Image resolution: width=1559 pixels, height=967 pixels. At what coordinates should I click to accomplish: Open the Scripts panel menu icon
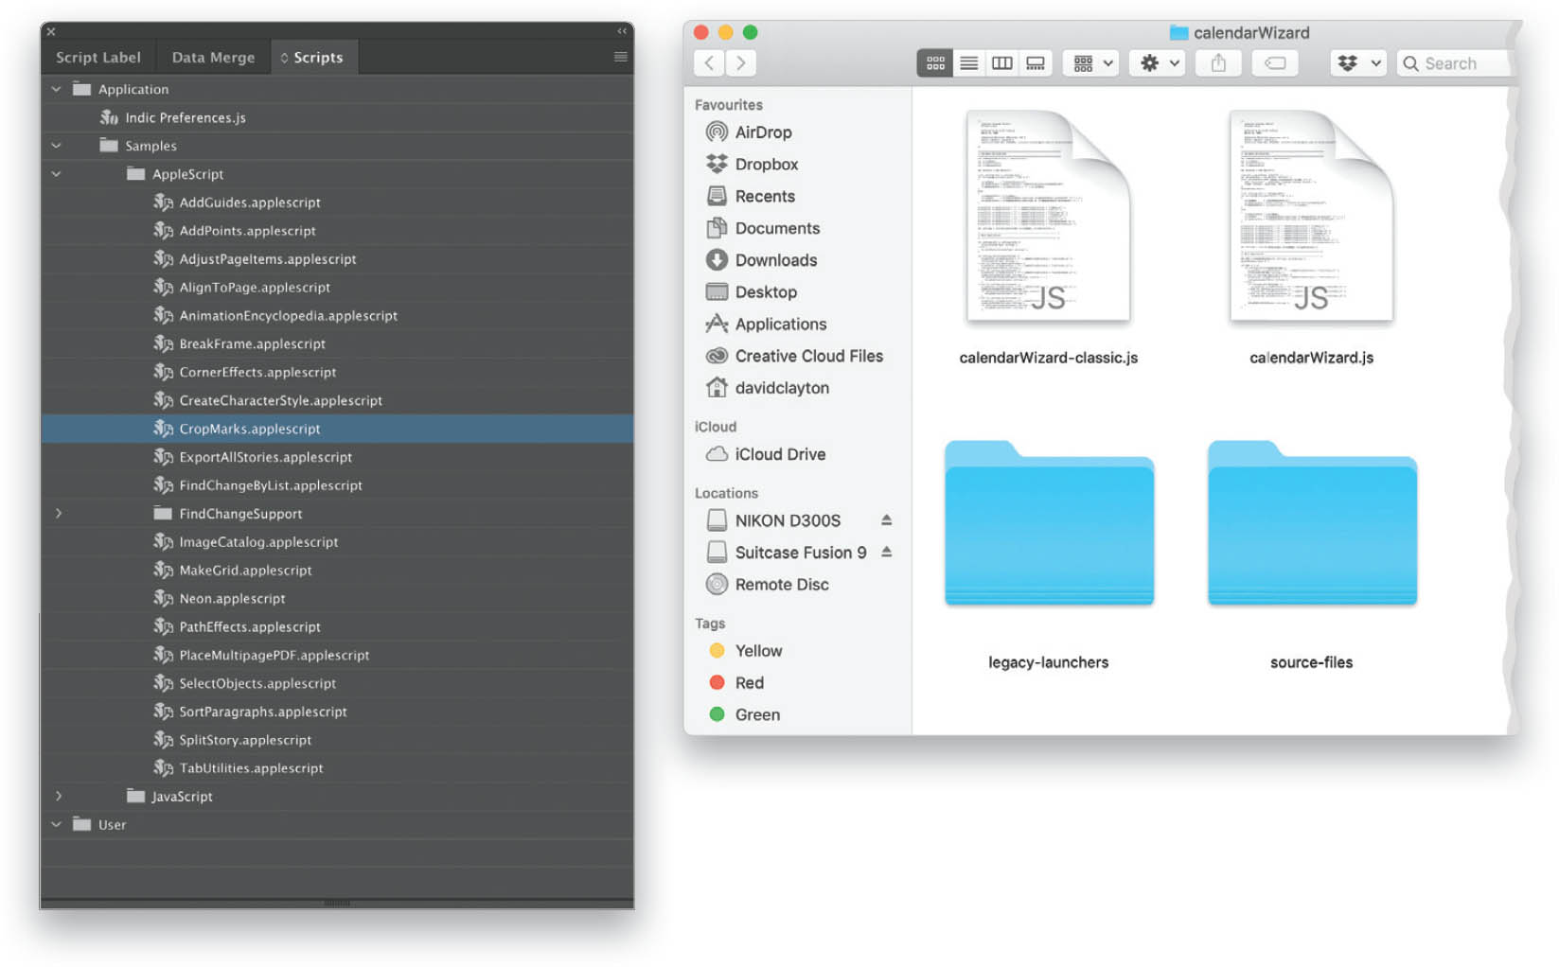[621, 57]
